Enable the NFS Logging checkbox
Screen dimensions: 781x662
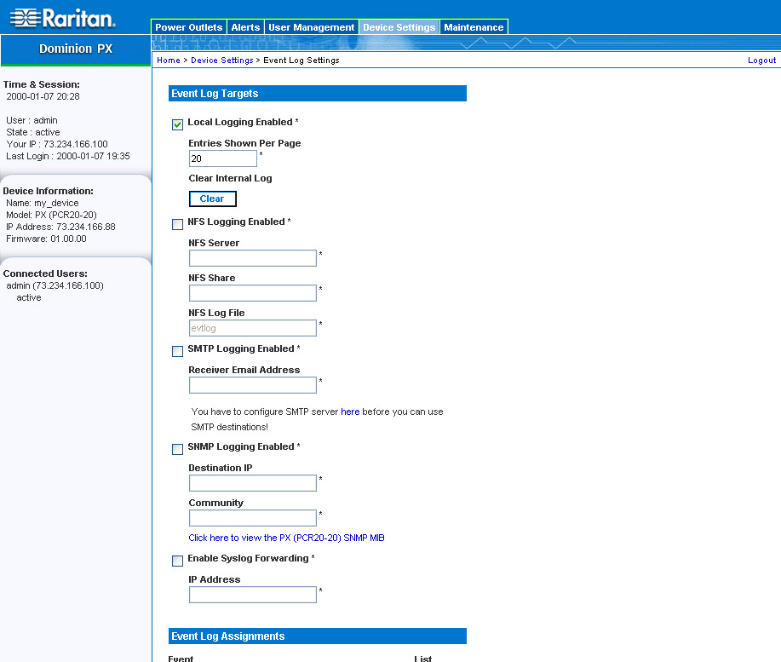click(x=178, y=224)
